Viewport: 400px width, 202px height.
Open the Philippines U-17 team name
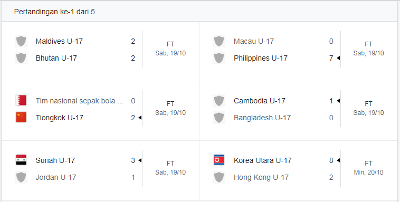coord(261,58)
